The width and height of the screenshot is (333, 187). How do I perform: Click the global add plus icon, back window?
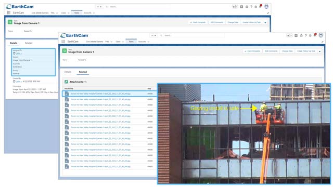(241, 7)
